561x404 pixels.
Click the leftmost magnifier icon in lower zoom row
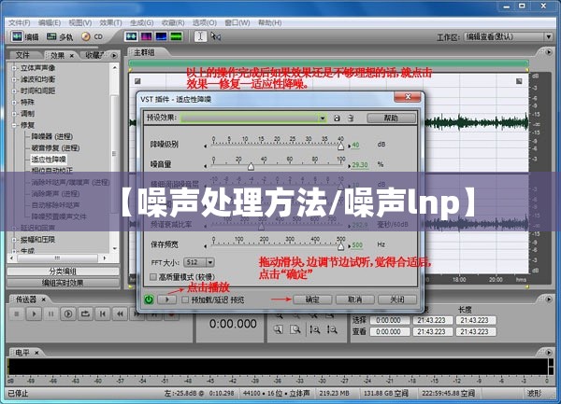tap(279, 329)
